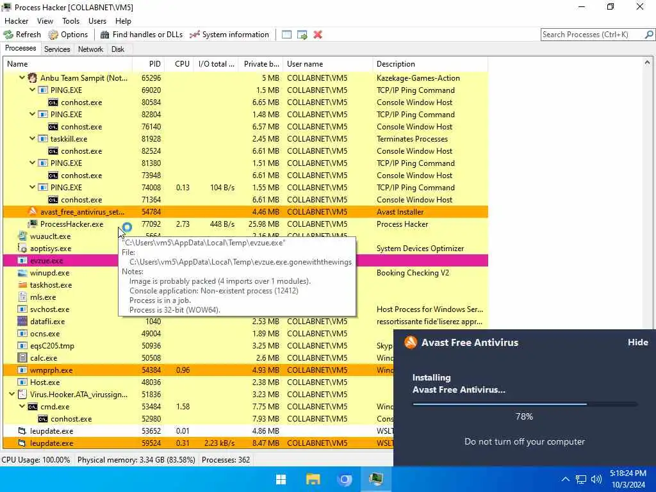Click the find window and thread icon
The width and height of the screenshot is (656, 492).
click(x=302, y=35)
